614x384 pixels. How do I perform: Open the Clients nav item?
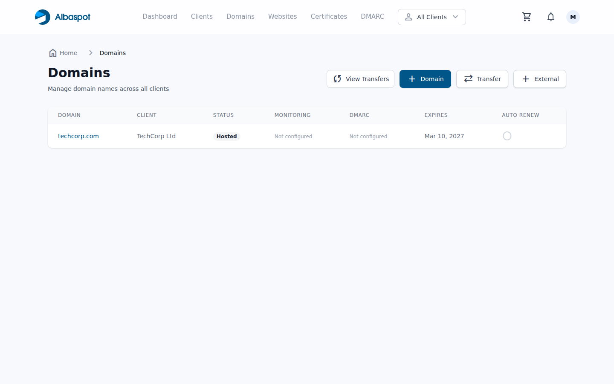(x=202, y=17)
